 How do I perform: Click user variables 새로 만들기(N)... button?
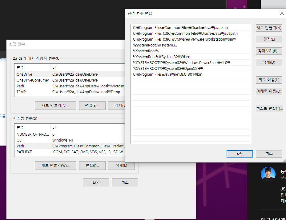coord(55,106)
